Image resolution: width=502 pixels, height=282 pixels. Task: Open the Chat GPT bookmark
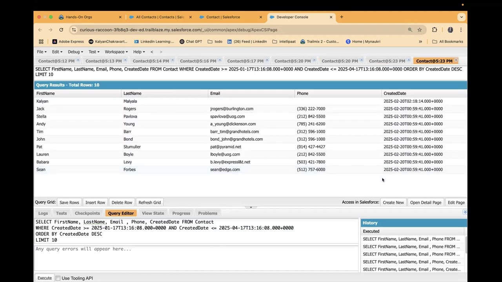click(x=191, y=42)
